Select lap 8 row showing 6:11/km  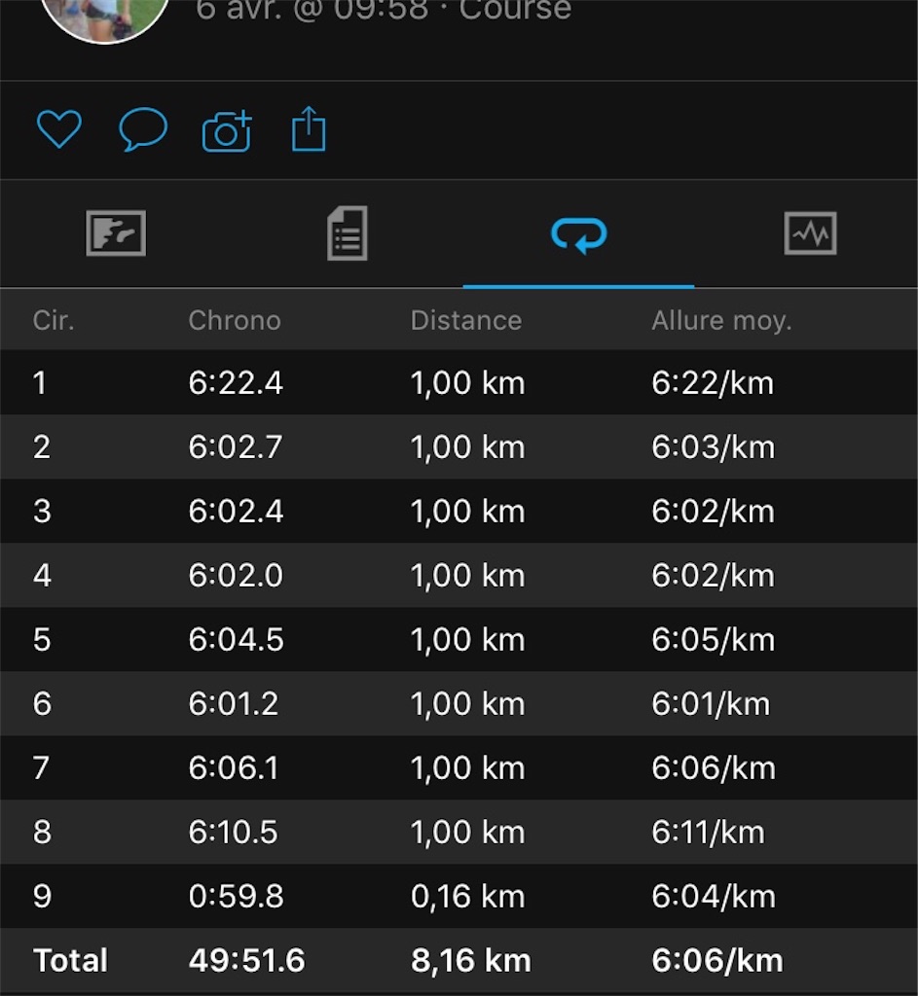pyautogui.click(x=459, y=832)
